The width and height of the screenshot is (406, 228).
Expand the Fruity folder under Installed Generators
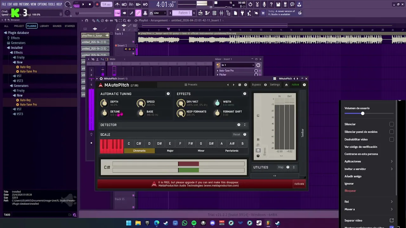pyautogui.click(x=21, y=91)
